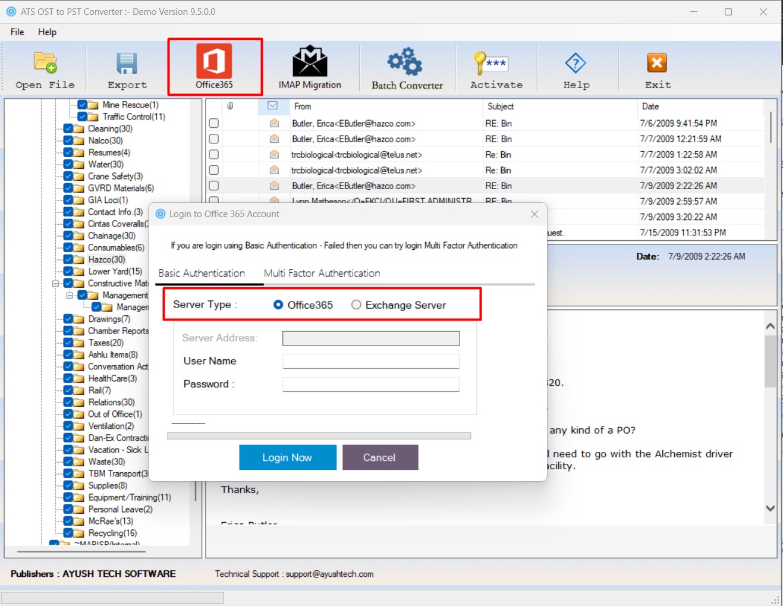Screen dimensions: 783x606
Task: Click the Taxes(20) folder icon
Action: coord(78,343)
